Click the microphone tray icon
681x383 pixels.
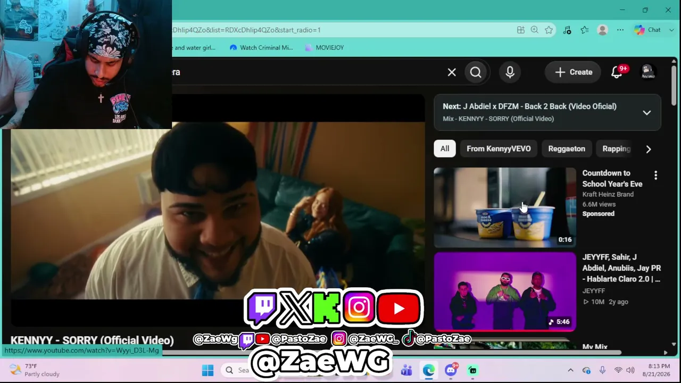(x=602, y=370)
